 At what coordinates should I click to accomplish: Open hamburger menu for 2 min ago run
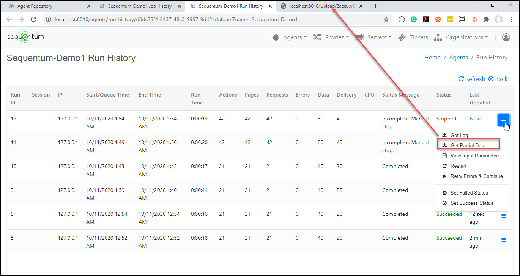[503, 239]
